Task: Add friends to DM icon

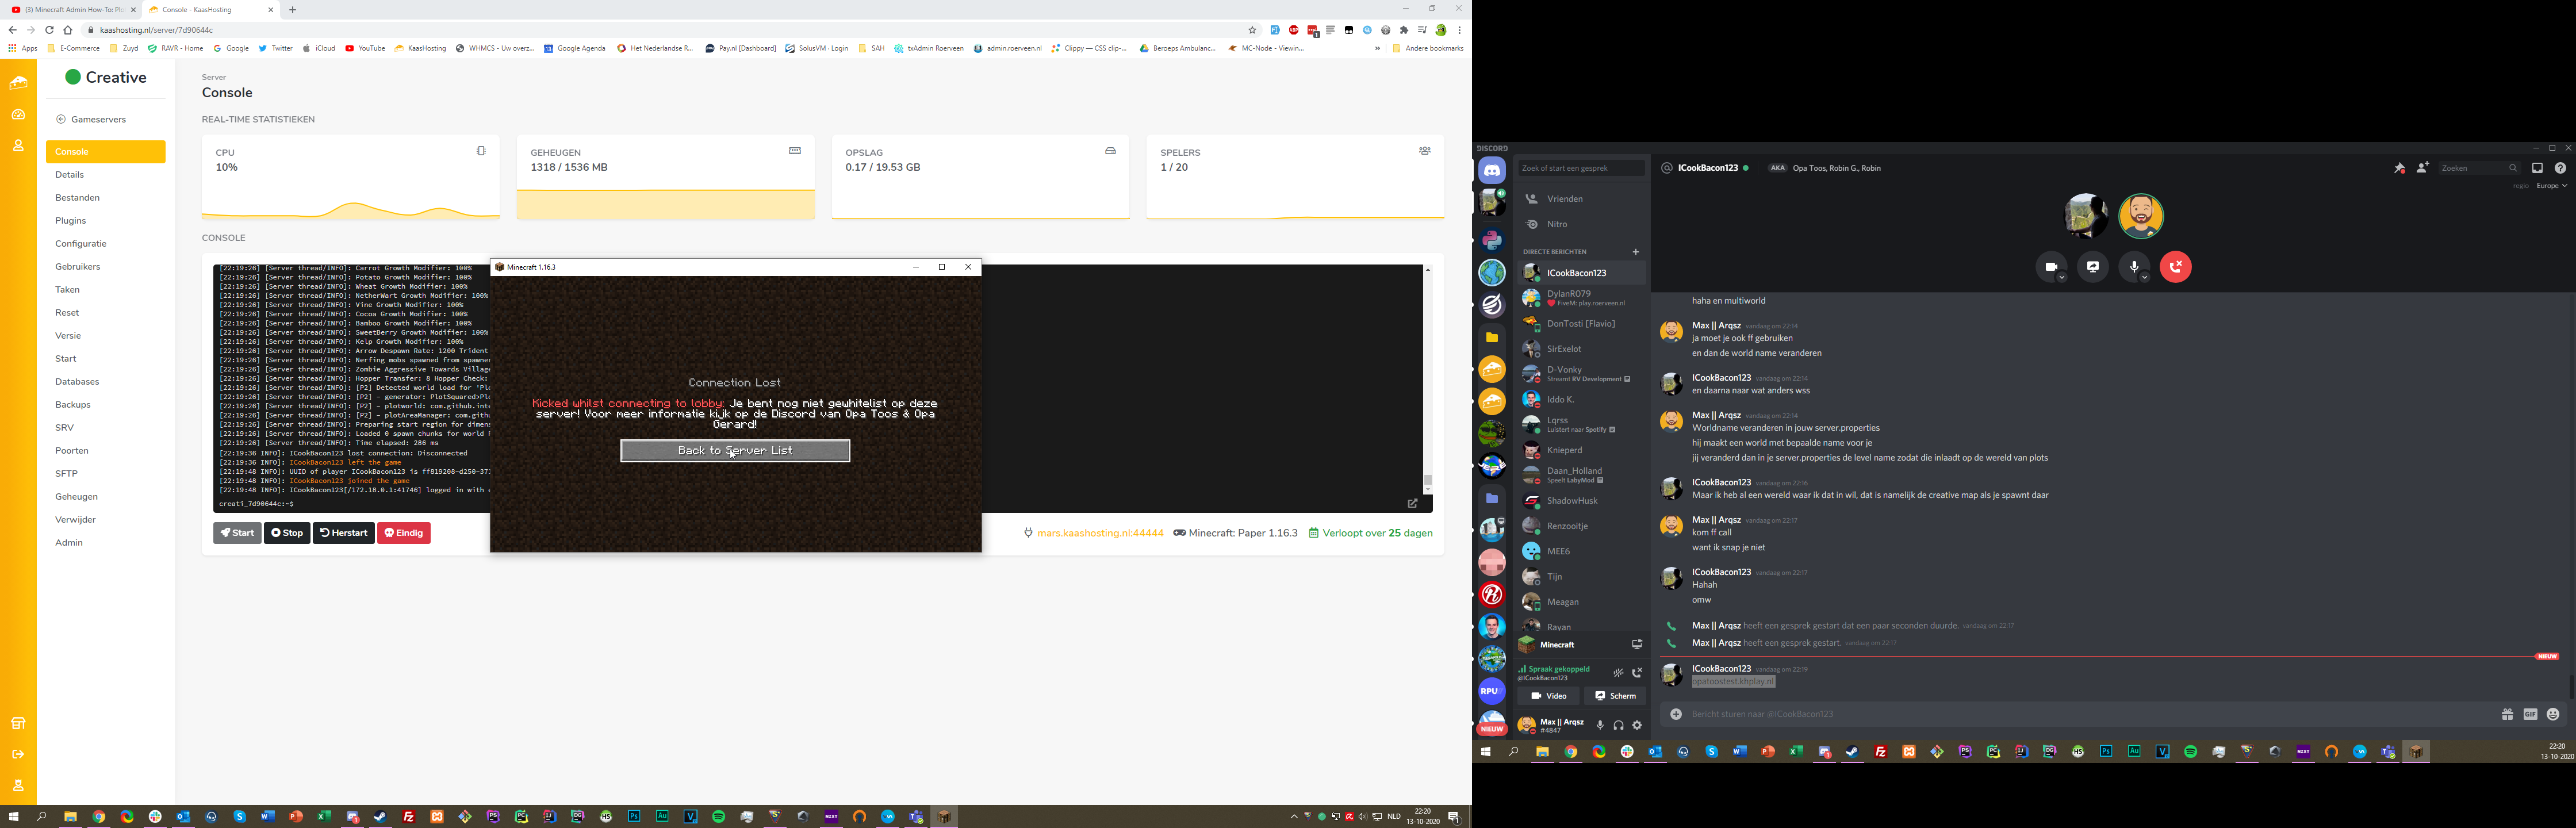Action: [2422, 168]
